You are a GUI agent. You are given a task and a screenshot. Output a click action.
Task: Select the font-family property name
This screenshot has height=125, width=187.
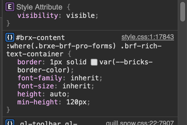(40, 78)
